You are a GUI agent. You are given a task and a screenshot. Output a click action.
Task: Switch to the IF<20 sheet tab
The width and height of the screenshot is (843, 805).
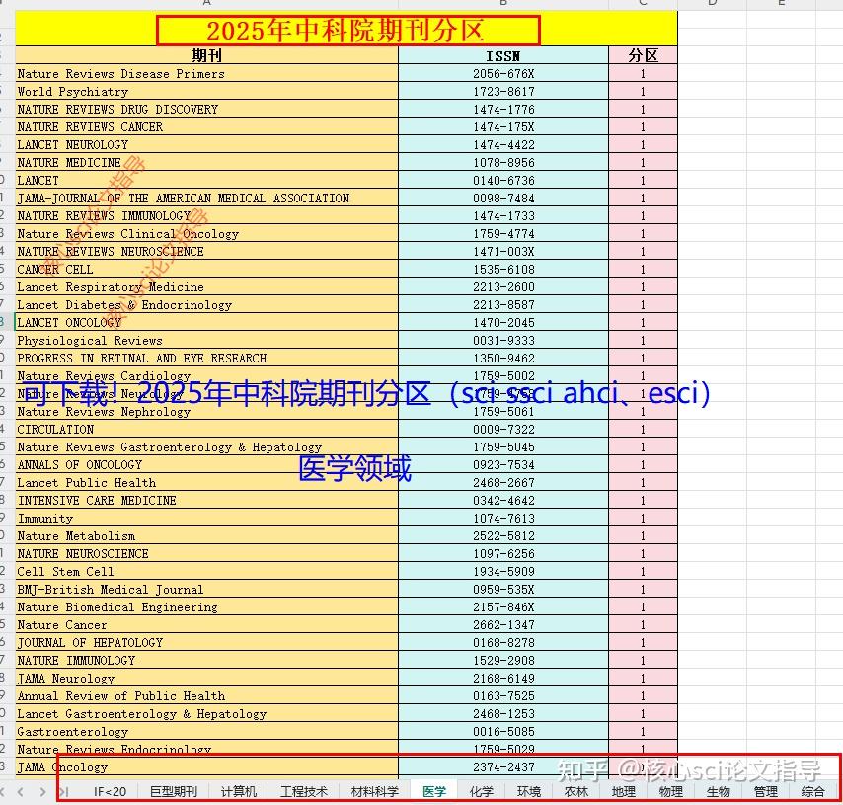(109, 791)
